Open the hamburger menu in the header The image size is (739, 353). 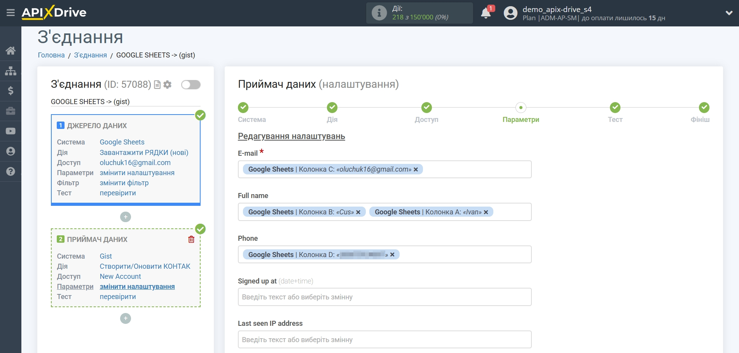point(10,13)
